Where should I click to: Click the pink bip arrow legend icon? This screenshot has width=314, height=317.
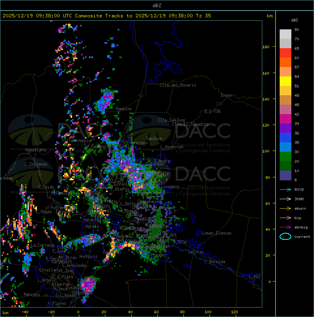coord(285,218)
